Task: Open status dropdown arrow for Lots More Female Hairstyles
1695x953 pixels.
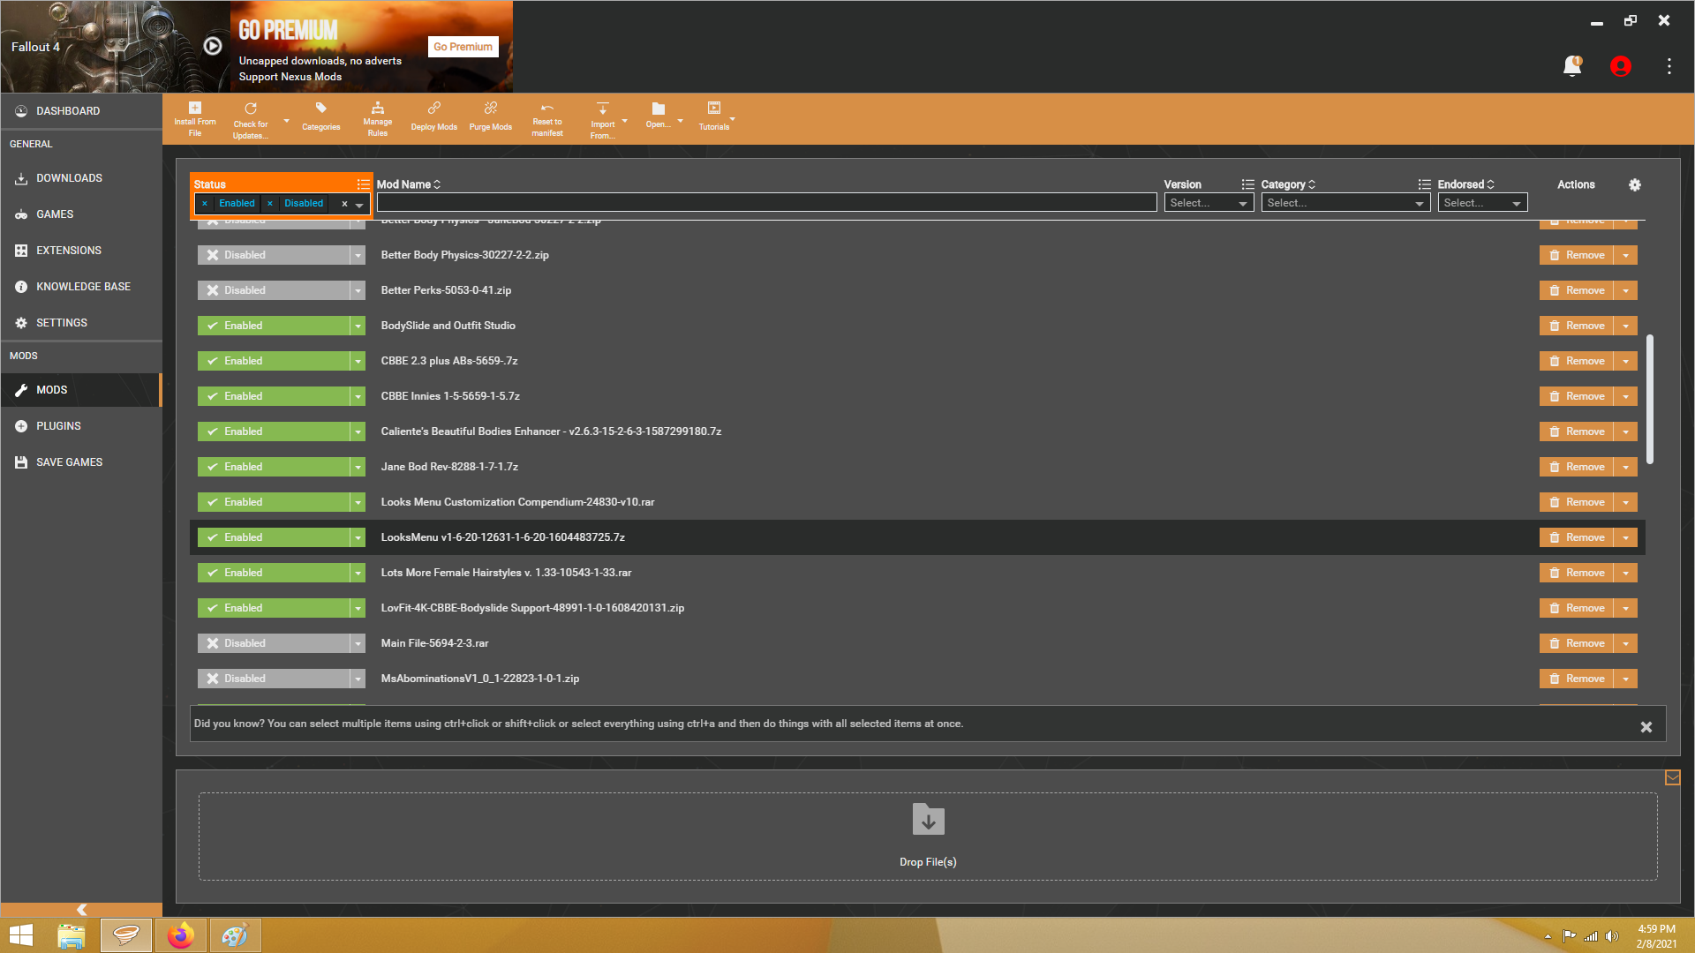Action: click(358, 573)
